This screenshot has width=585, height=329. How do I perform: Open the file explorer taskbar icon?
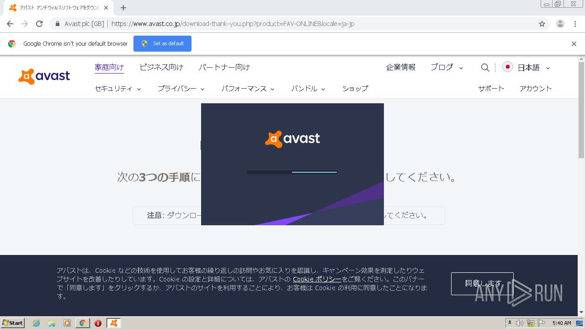[52, 323]
